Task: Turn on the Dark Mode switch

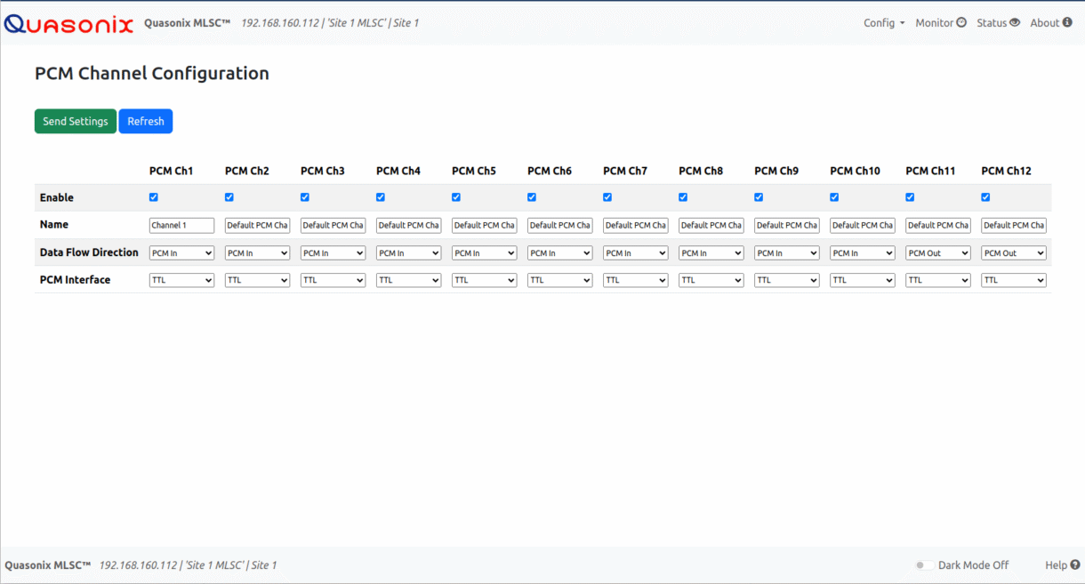Action: point(925,565)
